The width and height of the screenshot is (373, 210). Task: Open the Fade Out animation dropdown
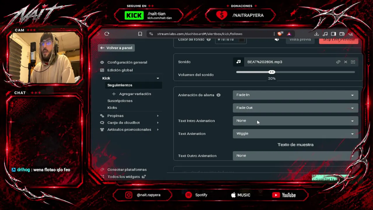pyautogui.click(x=295, y=108)
